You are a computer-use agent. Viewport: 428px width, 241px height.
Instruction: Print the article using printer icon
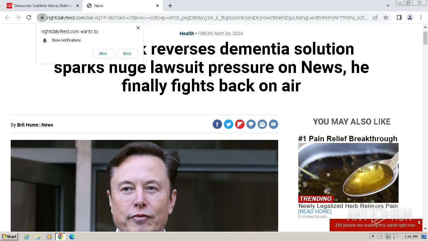(262, 125)
